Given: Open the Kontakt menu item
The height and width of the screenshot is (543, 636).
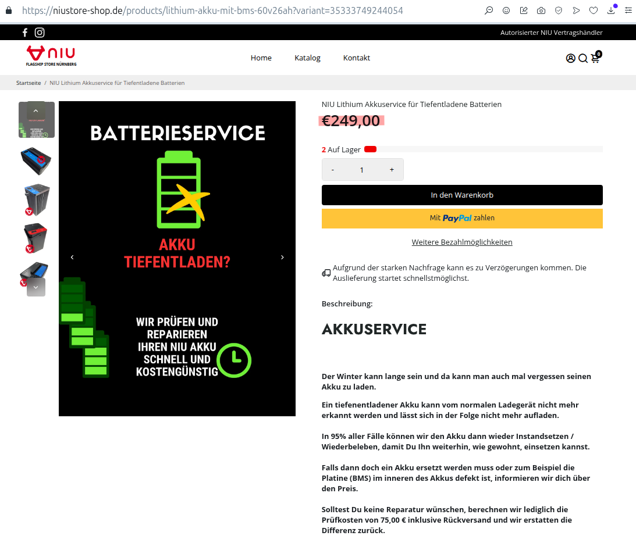Looking at the screenshot, I should pyautogui.click(x=356, y=58).
